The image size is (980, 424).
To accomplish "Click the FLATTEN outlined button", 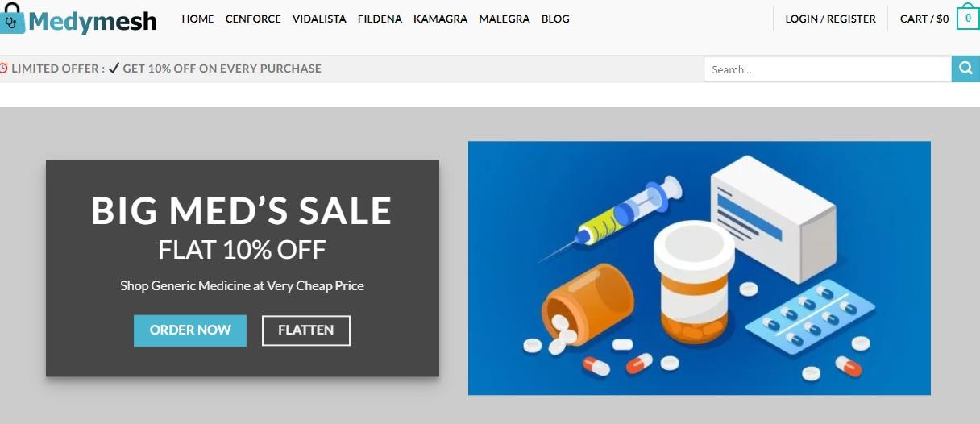I will (306, 330).
